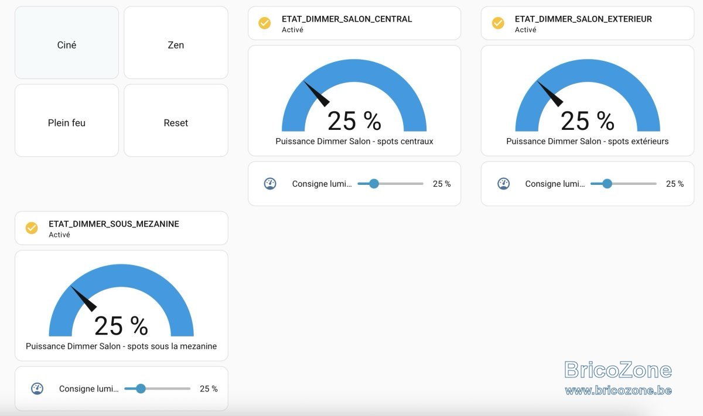703x416 pixels.
Task: Click the sous la mezanine slider handle
Action: [141, 389]
